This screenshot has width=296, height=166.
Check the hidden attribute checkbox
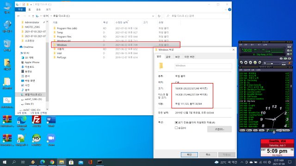176,128
